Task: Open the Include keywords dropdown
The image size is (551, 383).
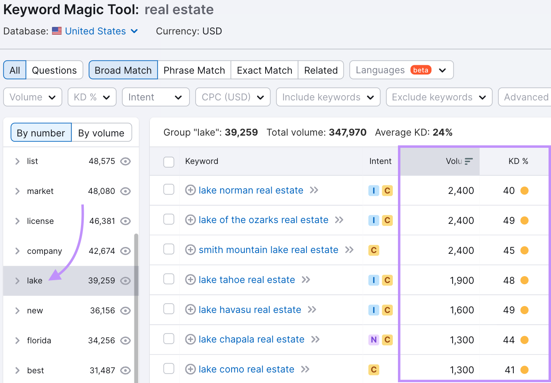Action: coord(328,97)
